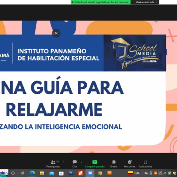Viewport: 177px width, 177px height.
Task: Open Task View on the taskbar
Action: [22, 173]
